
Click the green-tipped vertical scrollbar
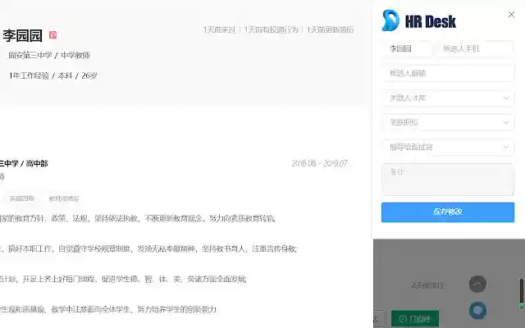522,294
